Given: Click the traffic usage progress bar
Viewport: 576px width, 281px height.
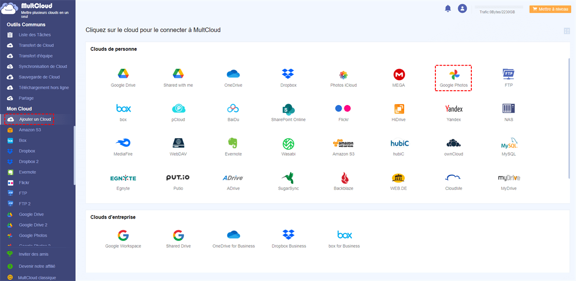Looking at the screenshot, I should point(499,7).
